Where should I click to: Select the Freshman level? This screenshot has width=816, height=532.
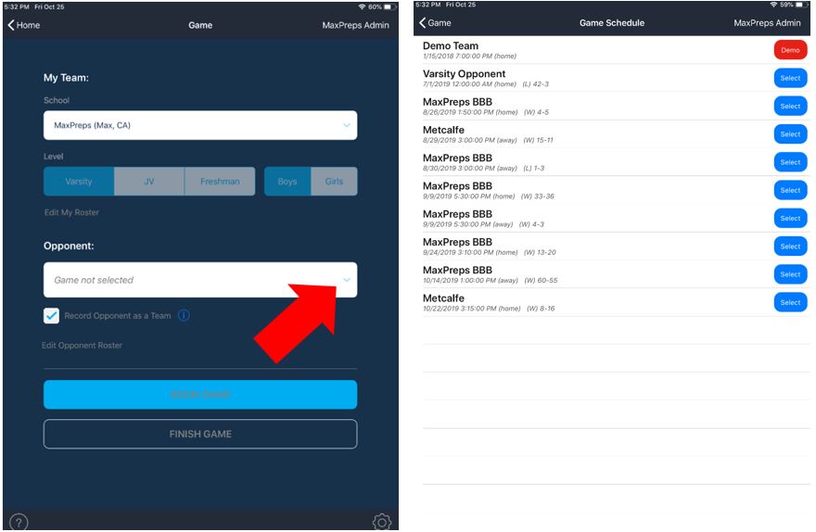click(x=220, y=182)
